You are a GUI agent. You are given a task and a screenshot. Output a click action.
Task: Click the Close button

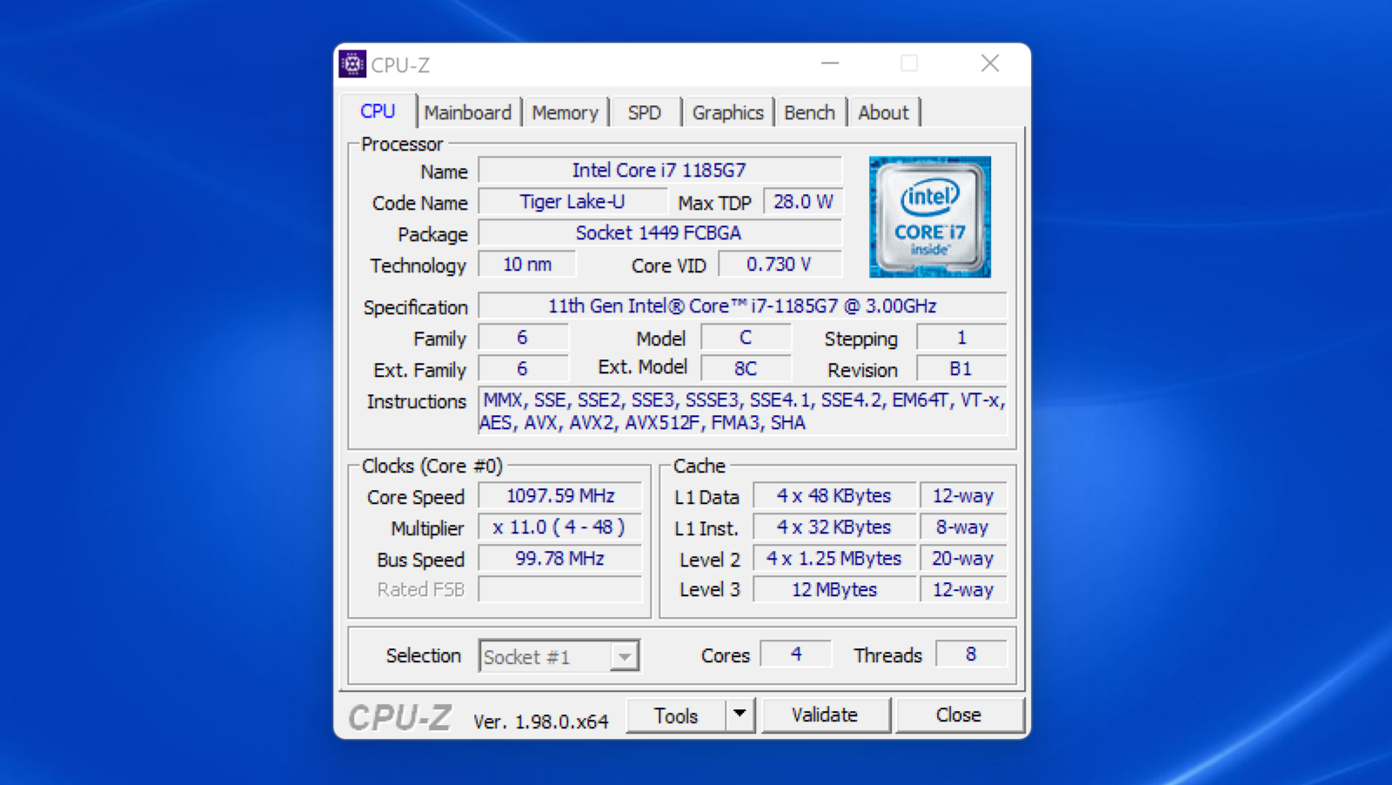click(959, 715)
